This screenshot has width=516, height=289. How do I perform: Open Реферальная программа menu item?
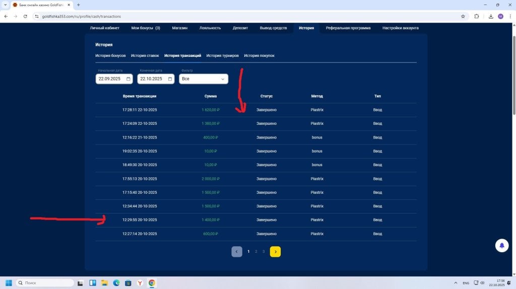coord(348,28)
